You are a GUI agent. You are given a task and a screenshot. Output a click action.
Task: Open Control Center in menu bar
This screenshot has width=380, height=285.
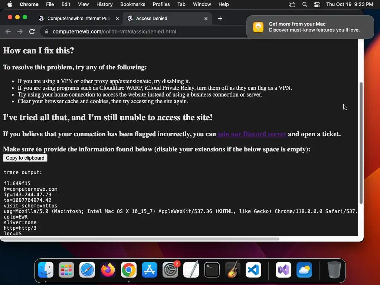pyautogui.click(x=317, y=4)
